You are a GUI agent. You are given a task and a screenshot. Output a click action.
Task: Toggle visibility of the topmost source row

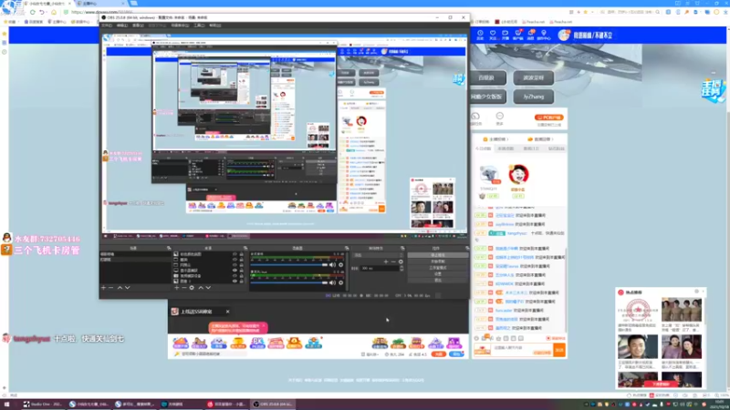click(x=235, y=254)
